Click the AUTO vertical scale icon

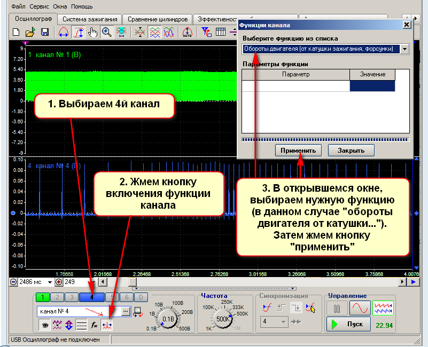coord(187,32)
